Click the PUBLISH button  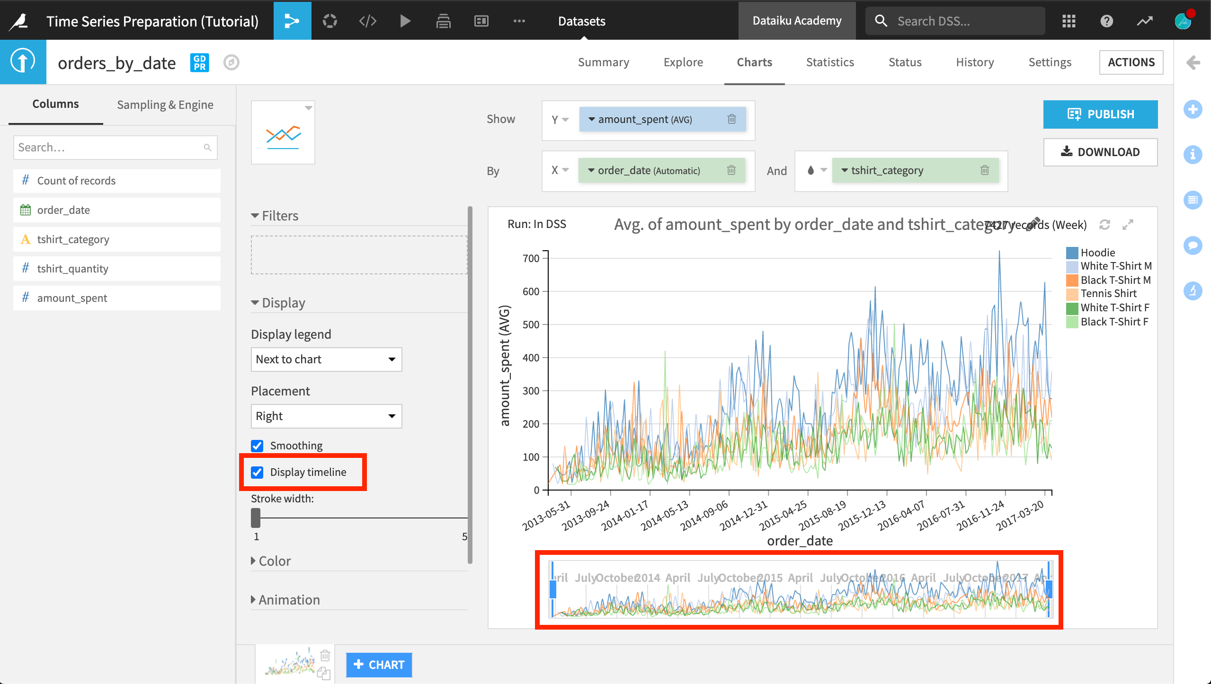pyautogui.click(x=1100, y=114)
